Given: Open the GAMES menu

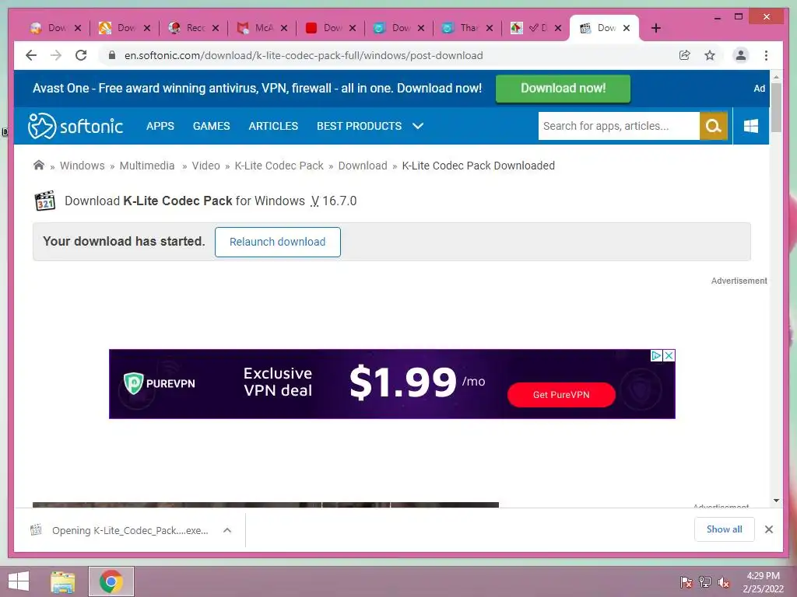Looking at the screenshot, I should pyautogui.click(x=212, y=126).
